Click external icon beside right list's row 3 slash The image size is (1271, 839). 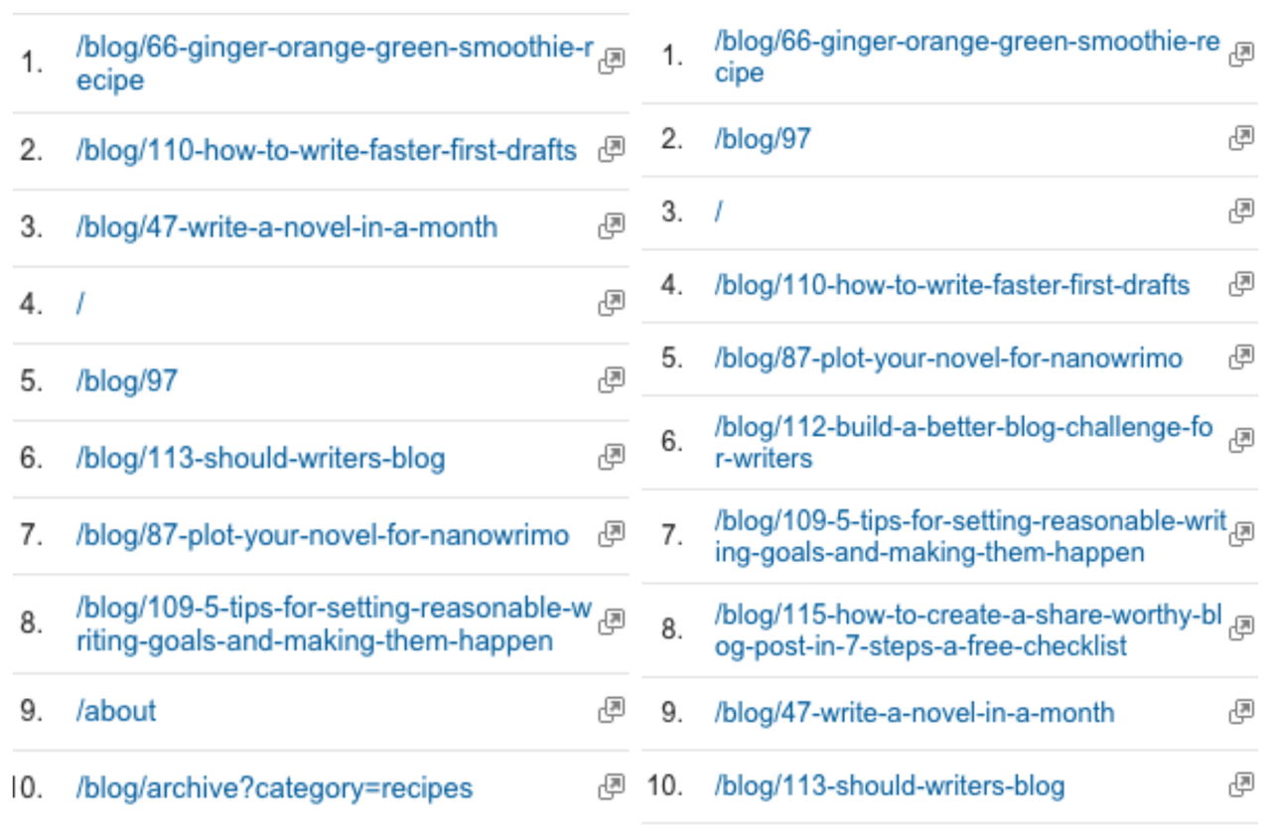coord(1241,211)
